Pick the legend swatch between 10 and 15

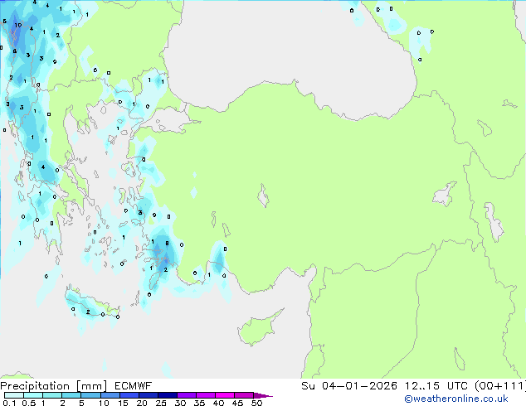(x=110, y=395)
